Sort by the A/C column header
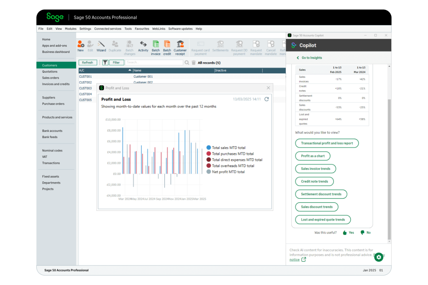The width and height of the screenshot is (428, 285). click(x=105, y=70)
